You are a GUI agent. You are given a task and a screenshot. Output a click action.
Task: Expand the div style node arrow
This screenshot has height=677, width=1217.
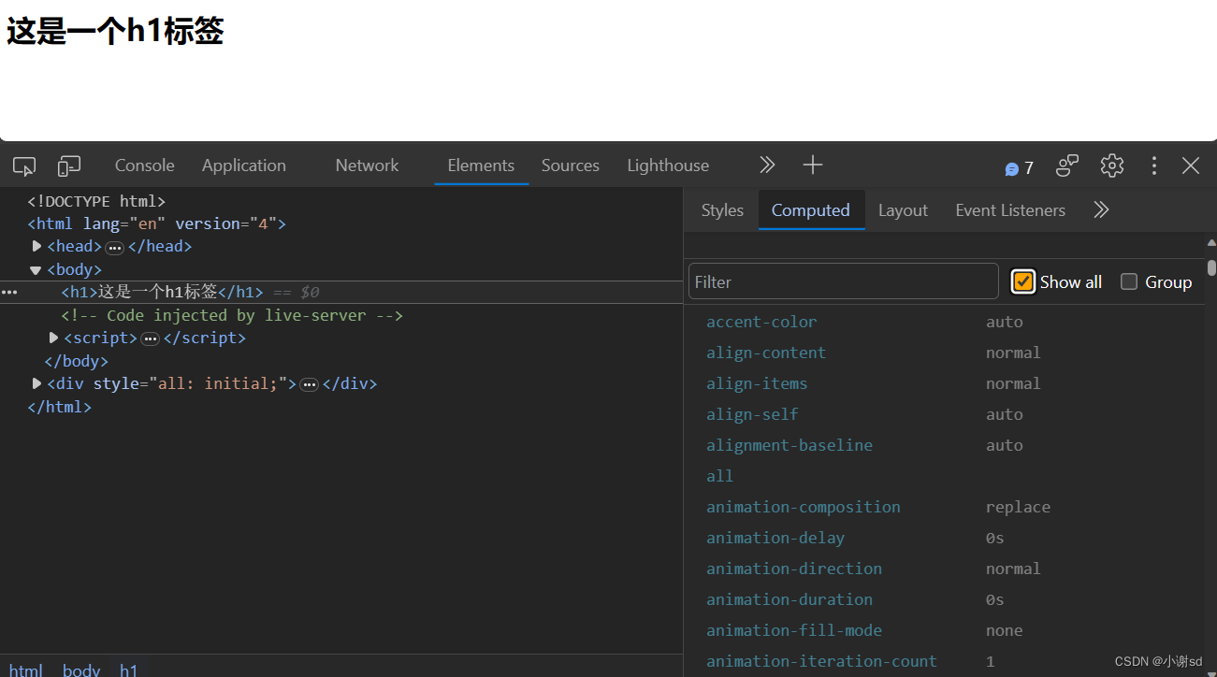pyautogui.click(x=37, y=383)
